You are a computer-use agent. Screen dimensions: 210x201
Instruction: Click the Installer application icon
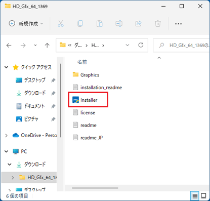click(75, 100)
